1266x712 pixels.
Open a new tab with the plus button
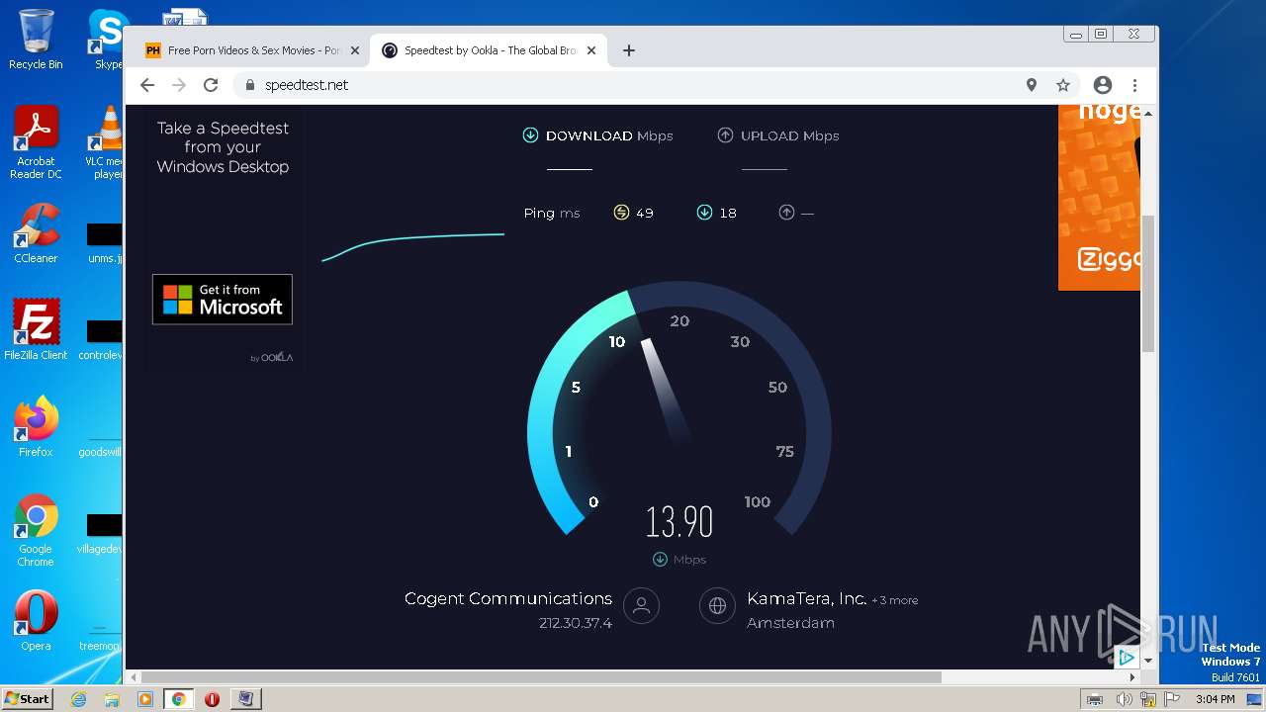point(628,50)
